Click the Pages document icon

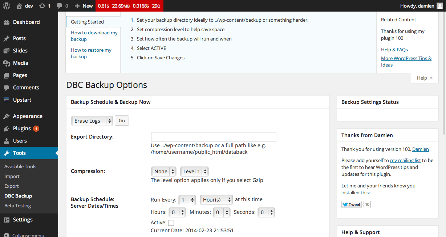click(x=7, y=75)
